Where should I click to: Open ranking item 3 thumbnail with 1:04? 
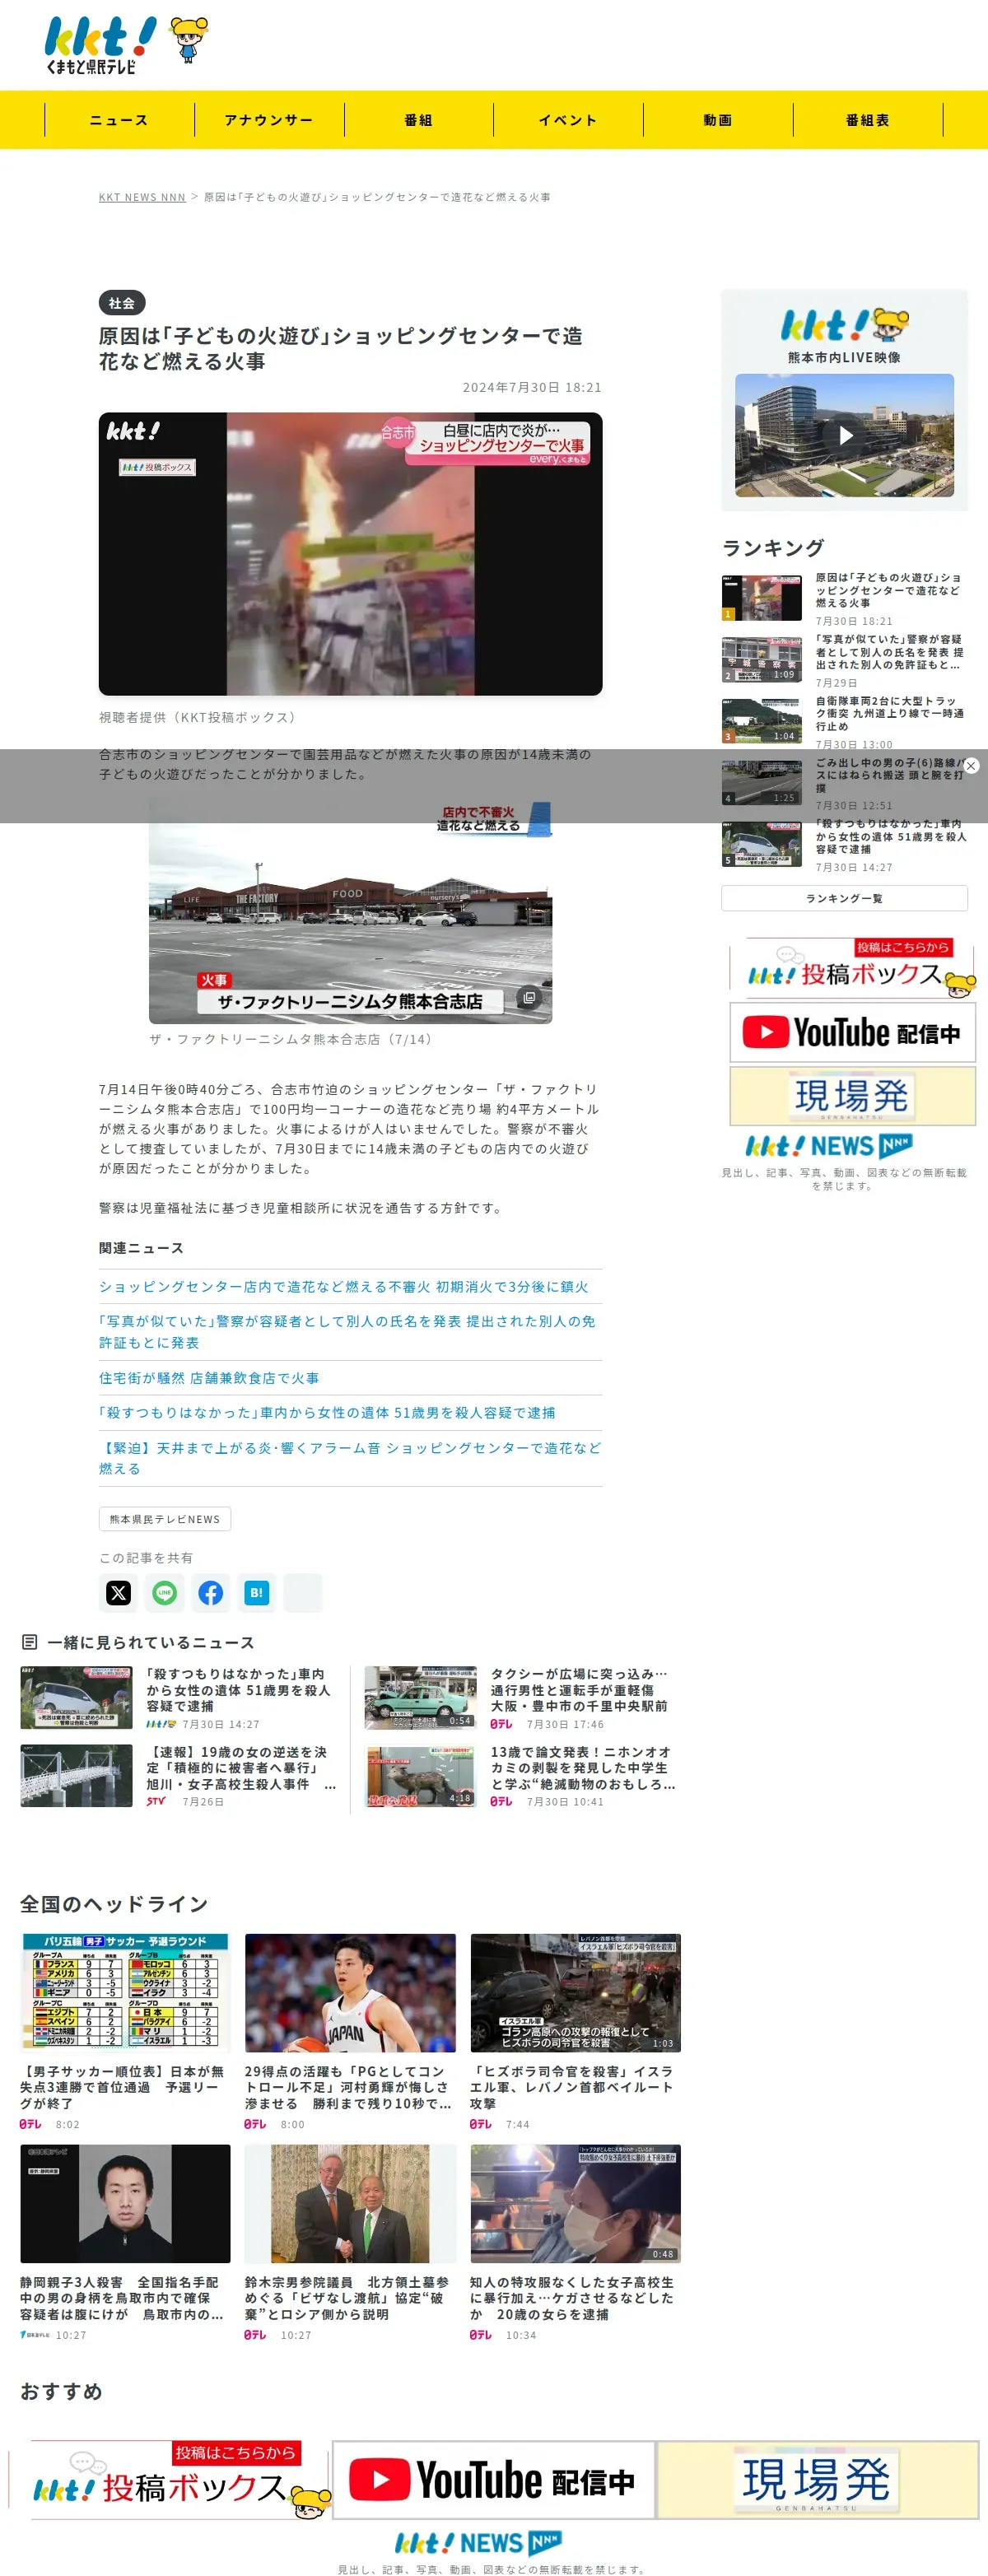(x=762, y=721)
